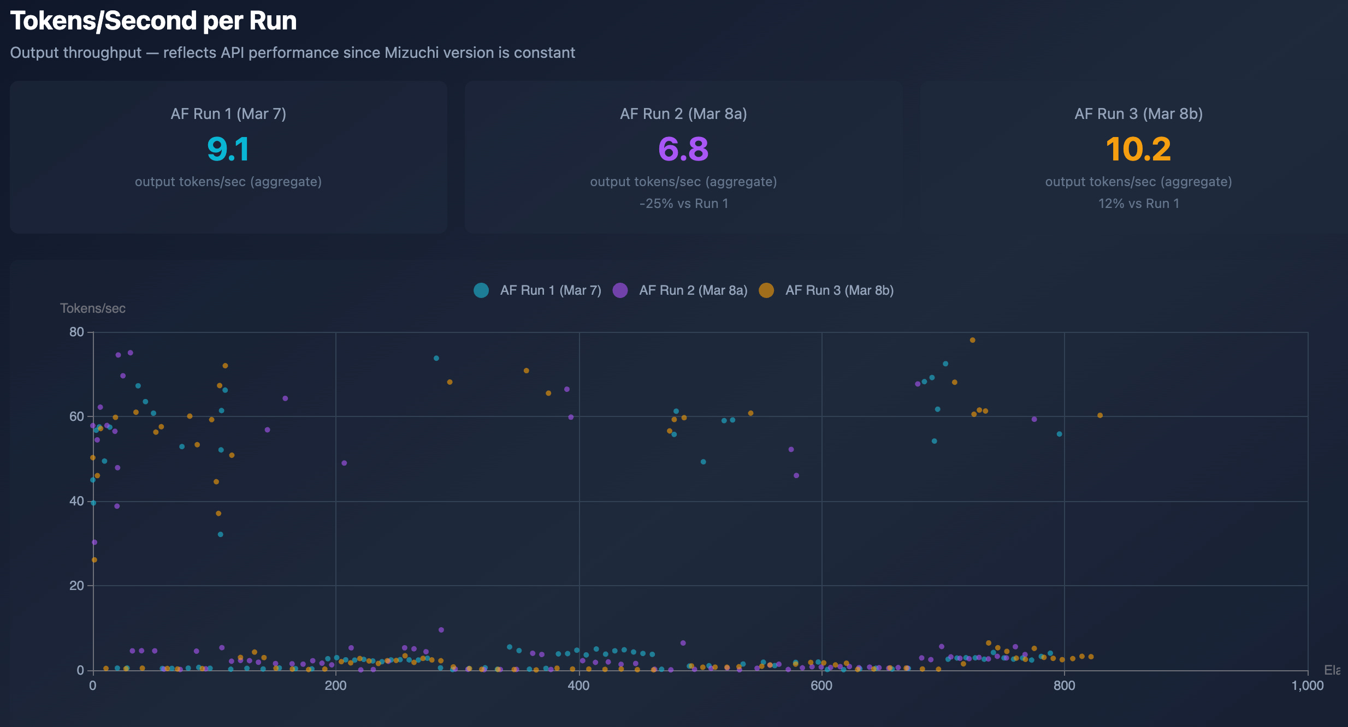Screen dimensions: 1348x727
Task: Click the 12% vs Run 1 text
Action: click(x=1138, y=204)
